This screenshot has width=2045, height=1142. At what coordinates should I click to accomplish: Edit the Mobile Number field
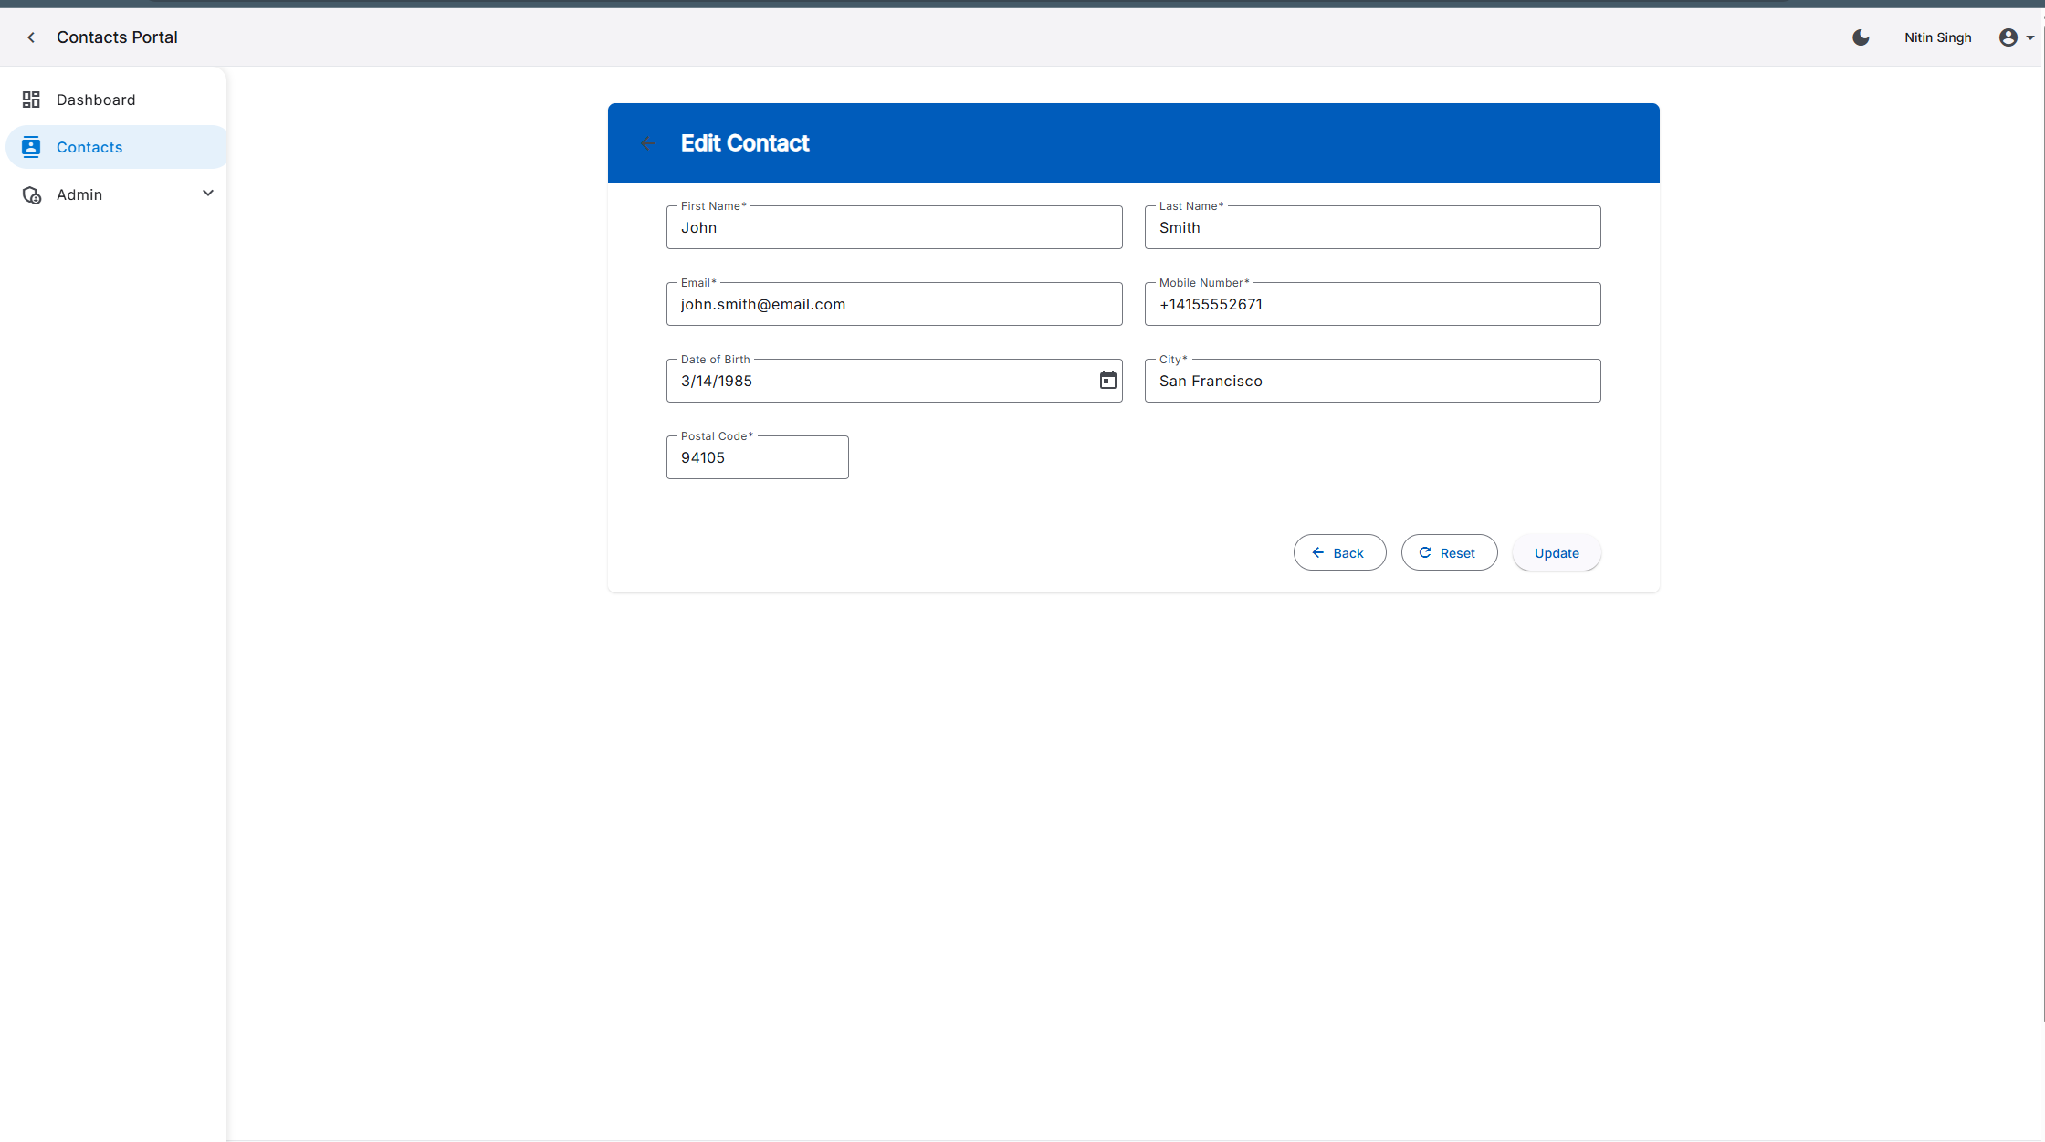[x=1372, y=304]
